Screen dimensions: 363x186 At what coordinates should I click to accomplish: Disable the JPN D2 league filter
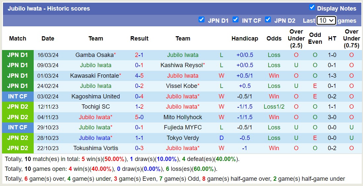(268, 20)
